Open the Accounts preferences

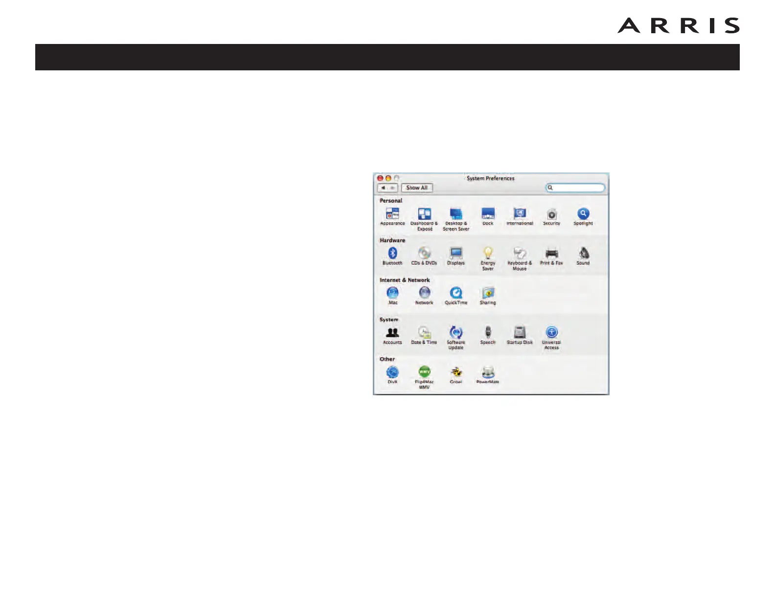392,335
